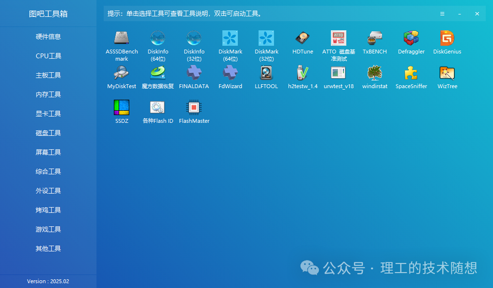Click the Version 2025.02 label
The image size is (493, 288).
coord(48,281)
